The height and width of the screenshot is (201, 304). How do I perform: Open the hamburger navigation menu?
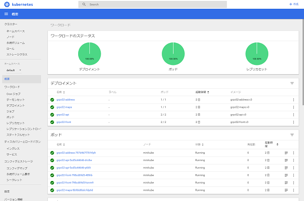[x=6, y=14]
